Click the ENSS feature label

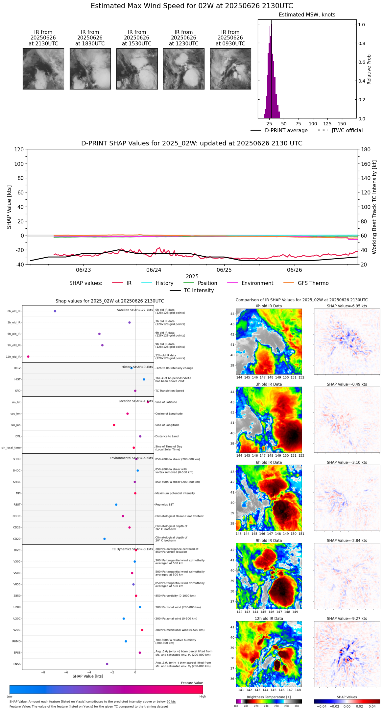pyautogui.click(x=17, y=664)
